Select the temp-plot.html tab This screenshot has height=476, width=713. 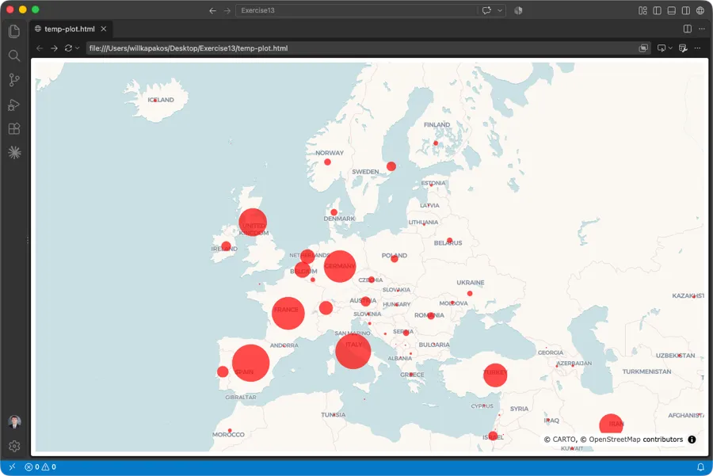[x=71, y=29]
